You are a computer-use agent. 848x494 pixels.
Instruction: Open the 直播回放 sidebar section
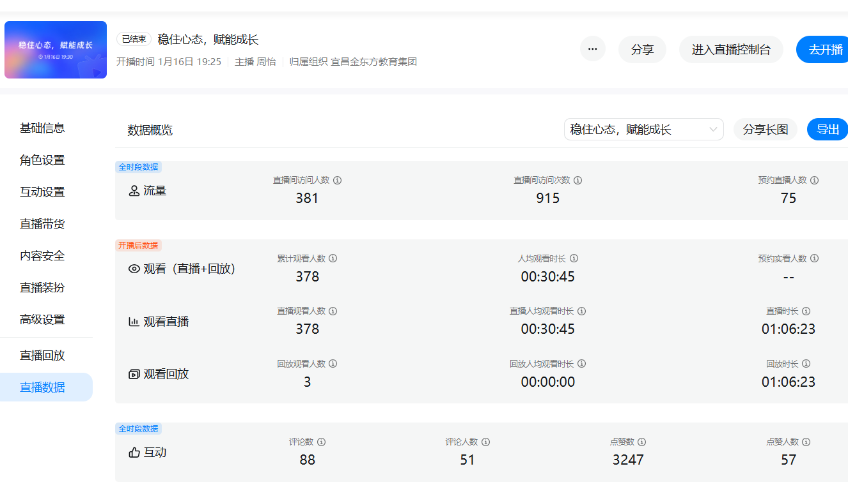[x=42, y=356]
